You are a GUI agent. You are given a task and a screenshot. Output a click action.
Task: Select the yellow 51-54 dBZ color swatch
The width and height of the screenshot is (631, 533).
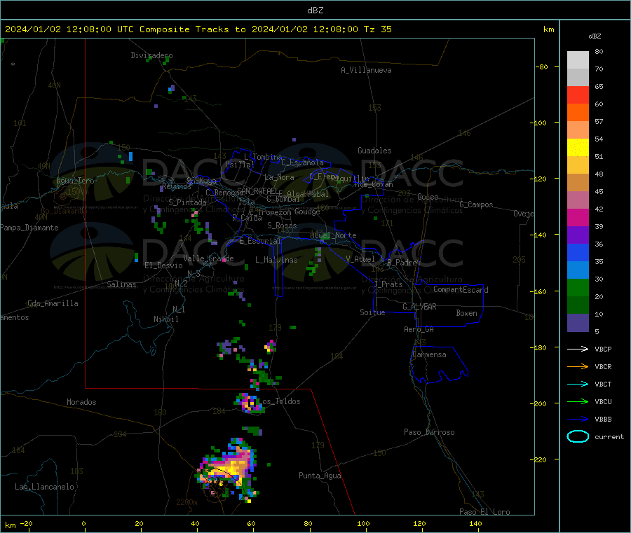[x=578, y=148]
